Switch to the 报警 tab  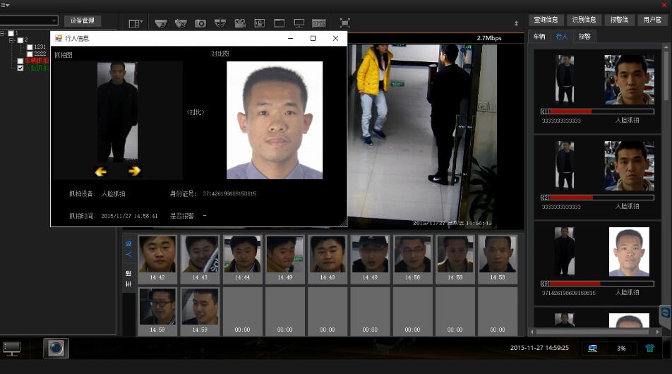click(x=584, y=36)
